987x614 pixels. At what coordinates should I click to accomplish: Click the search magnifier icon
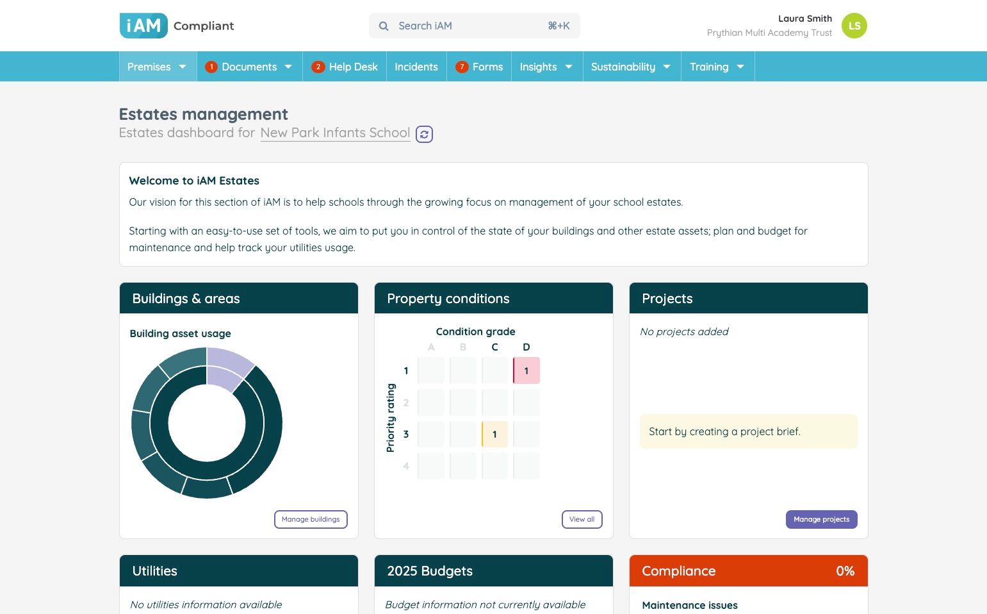[384, 26]
